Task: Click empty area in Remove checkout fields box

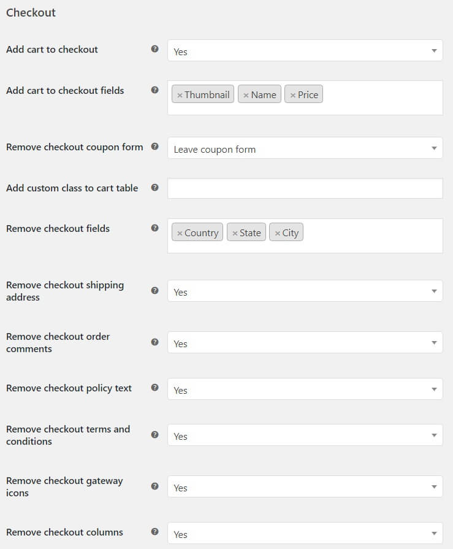Action: pyautogui.click(x=371, y=236)
